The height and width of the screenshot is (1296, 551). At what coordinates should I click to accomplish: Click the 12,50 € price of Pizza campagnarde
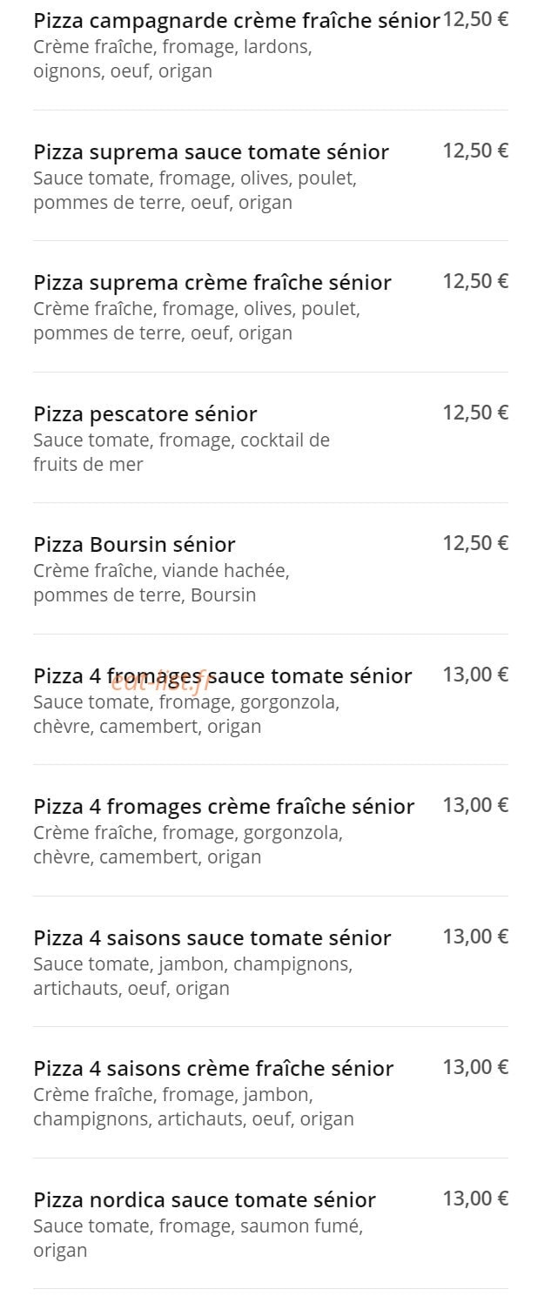[475, 19]
